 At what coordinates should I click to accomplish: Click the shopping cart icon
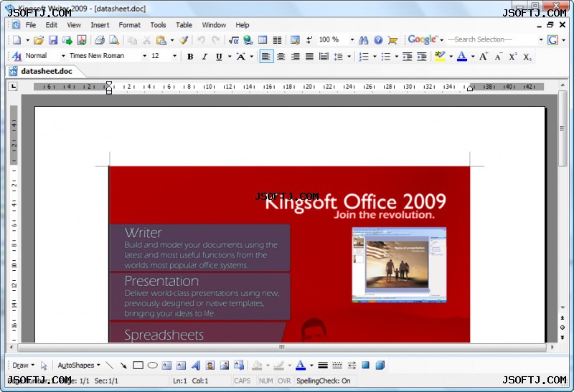(392, 40)
